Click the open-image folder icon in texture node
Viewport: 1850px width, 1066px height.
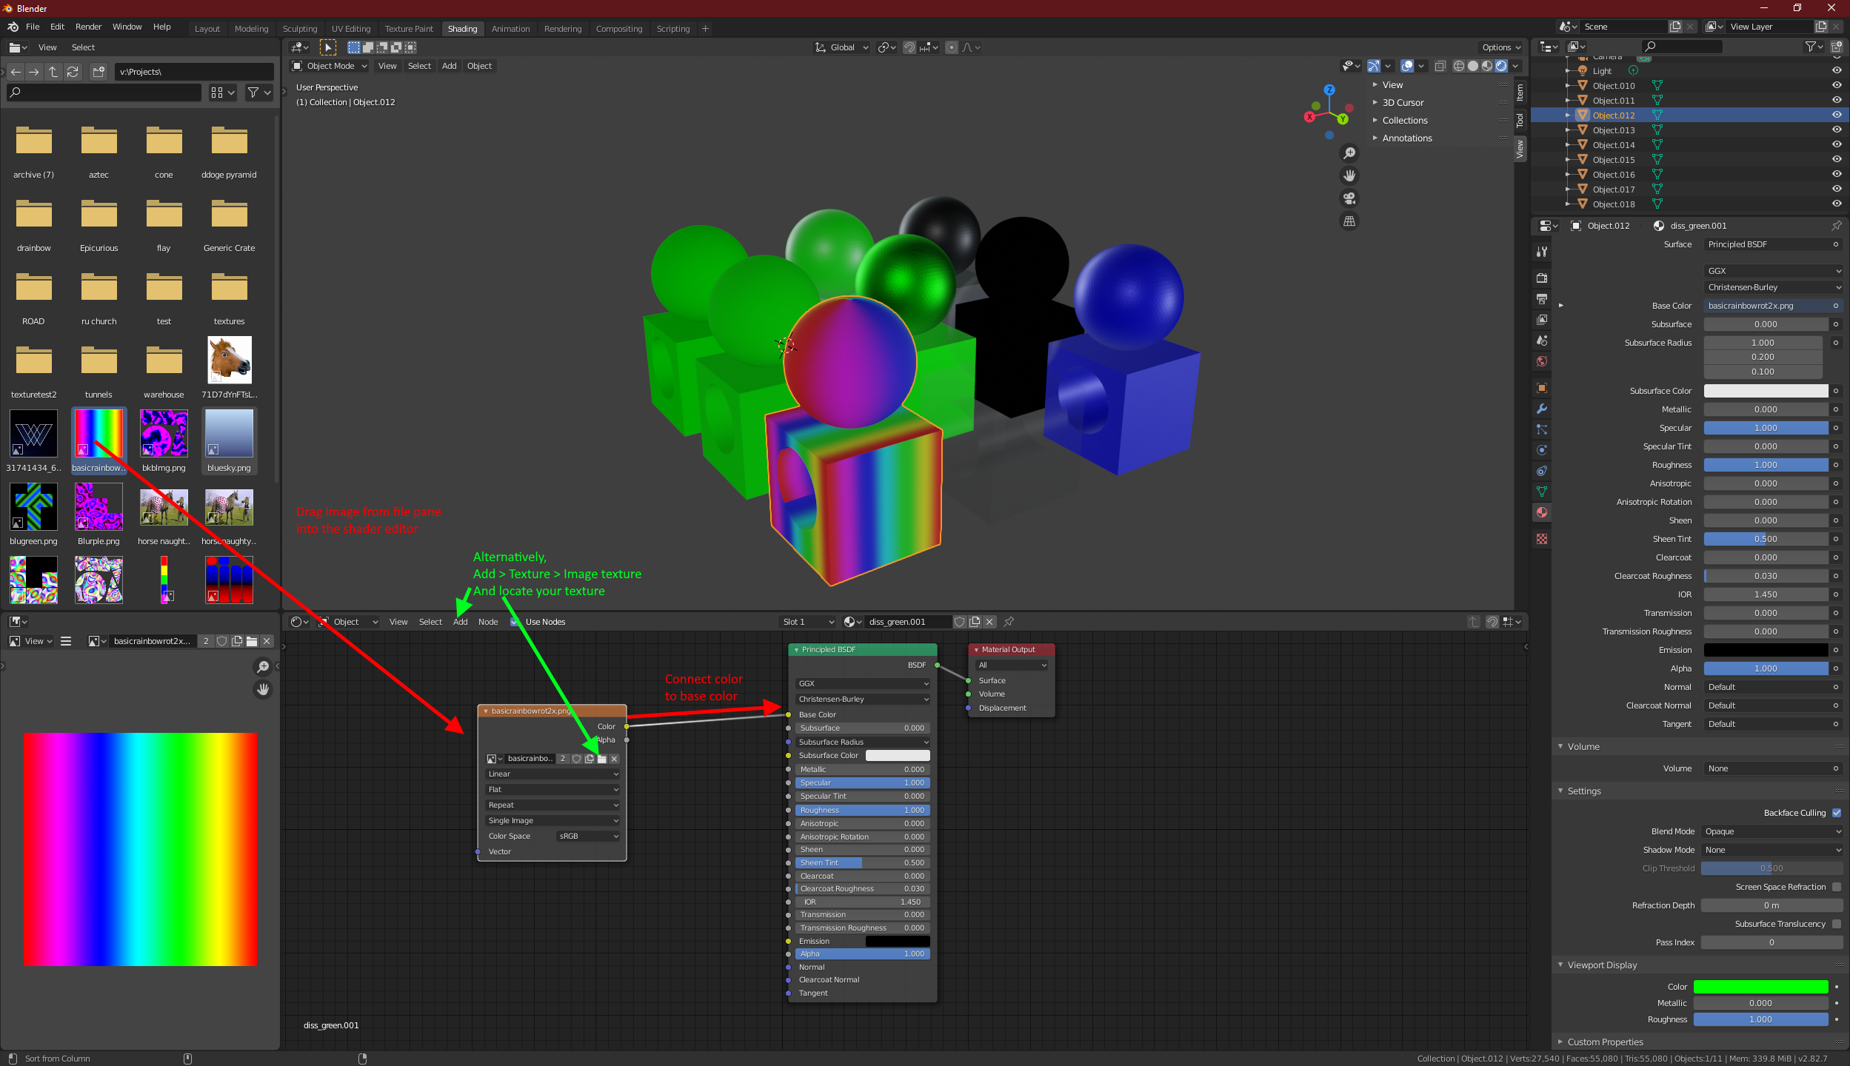pos(602,759)
